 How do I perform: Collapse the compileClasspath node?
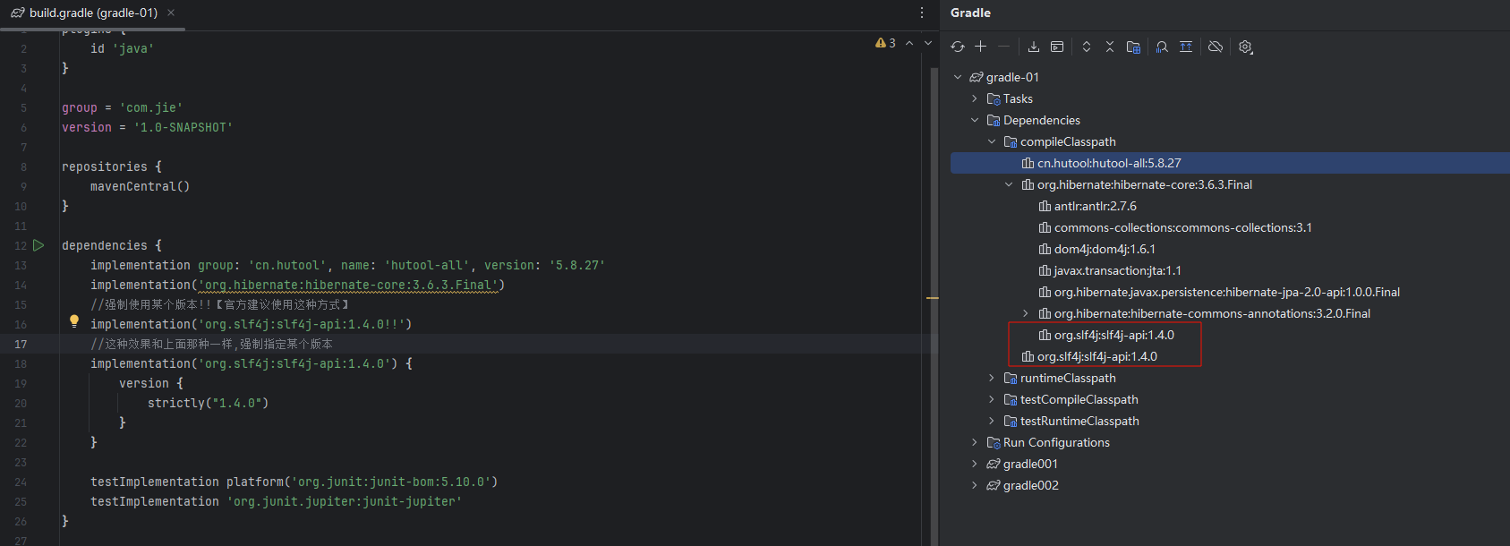click(x=992, y=141)
